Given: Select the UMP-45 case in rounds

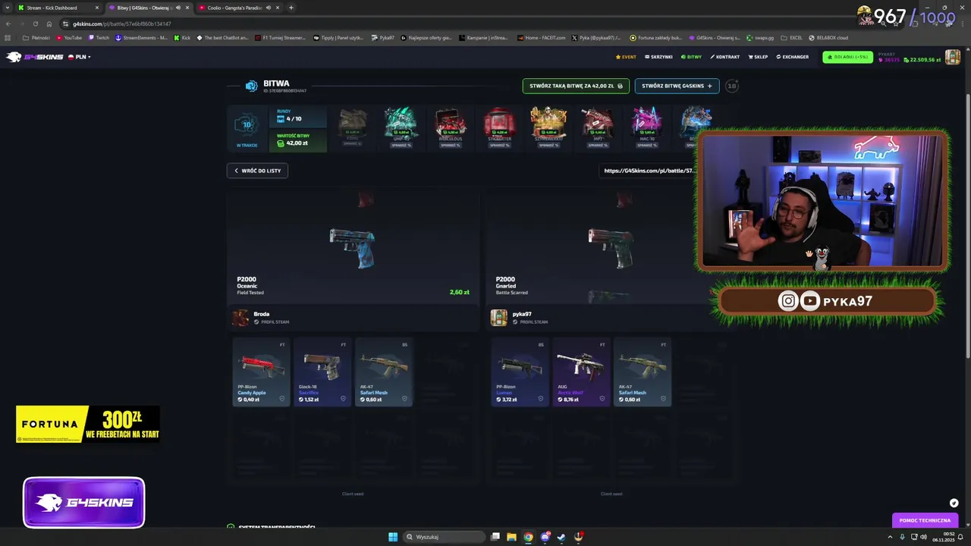Looking at the screenshot, I should 401,122.
